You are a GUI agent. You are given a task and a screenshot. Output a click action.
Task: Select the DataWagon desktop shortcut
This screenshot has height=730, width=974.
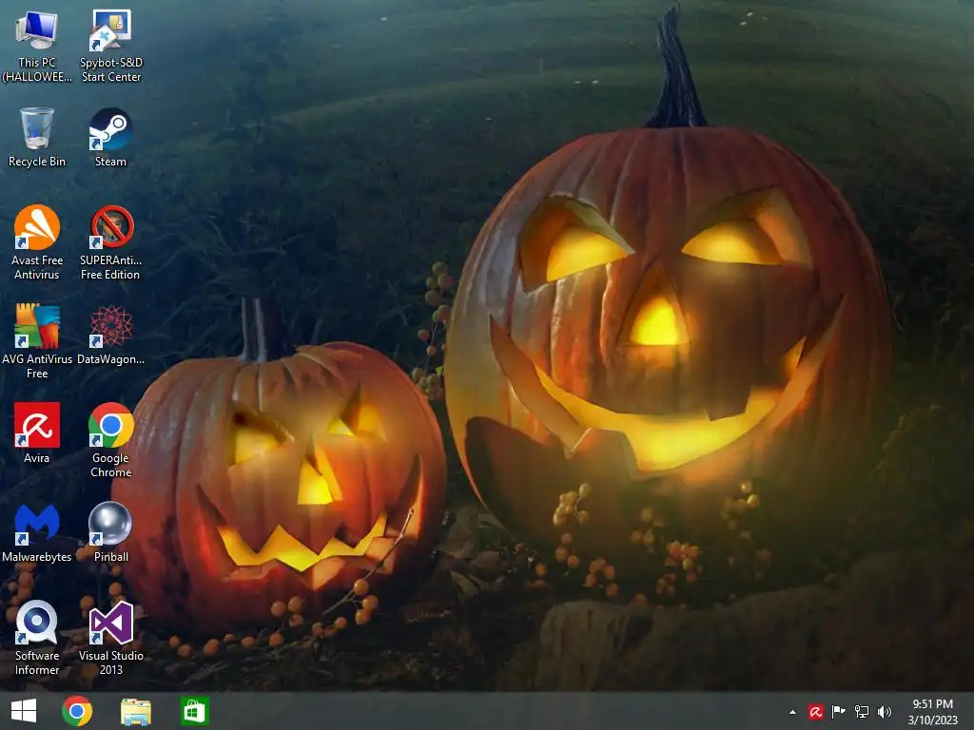coord(110,334)
